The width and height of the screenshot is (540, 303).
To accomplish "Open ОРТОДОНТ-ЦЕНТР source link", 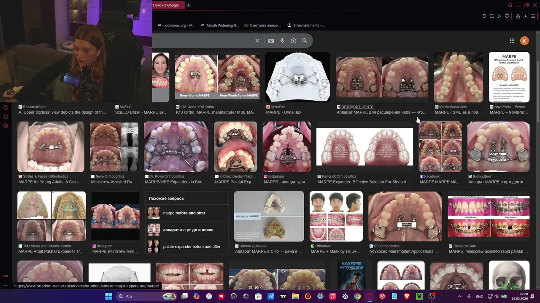I will [357, 107].
